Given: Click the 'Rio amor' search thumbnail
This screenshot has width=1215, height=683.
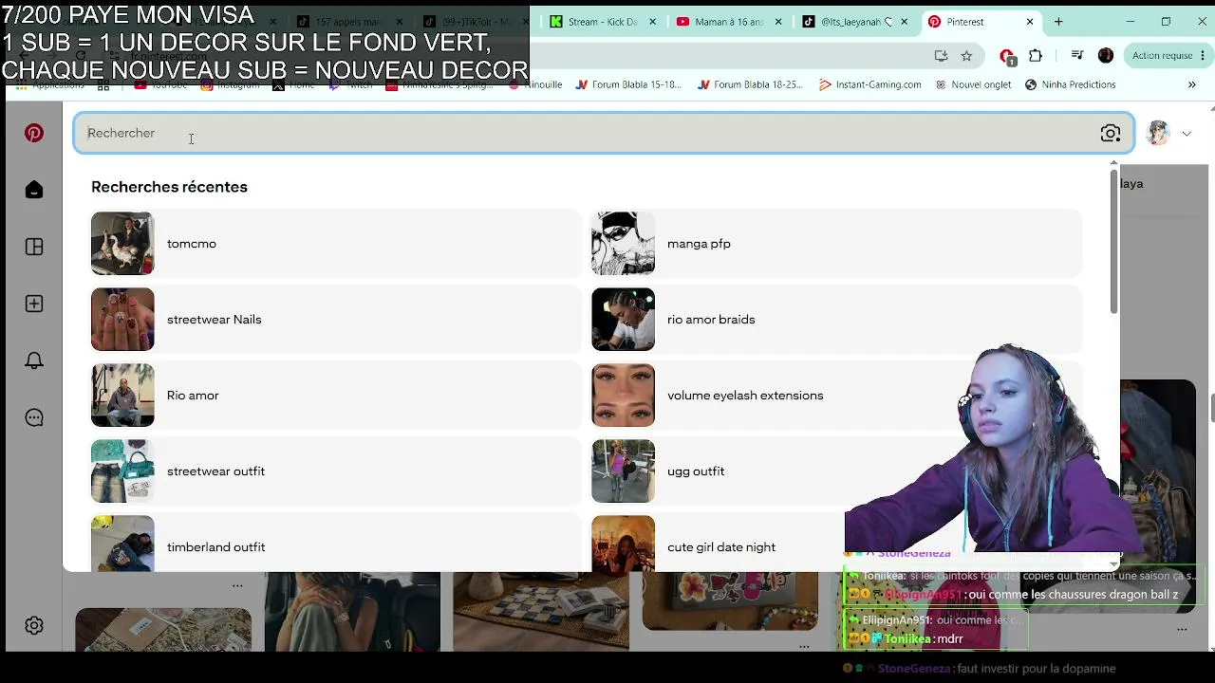Looking at the screenshot, I should (122, 396).
